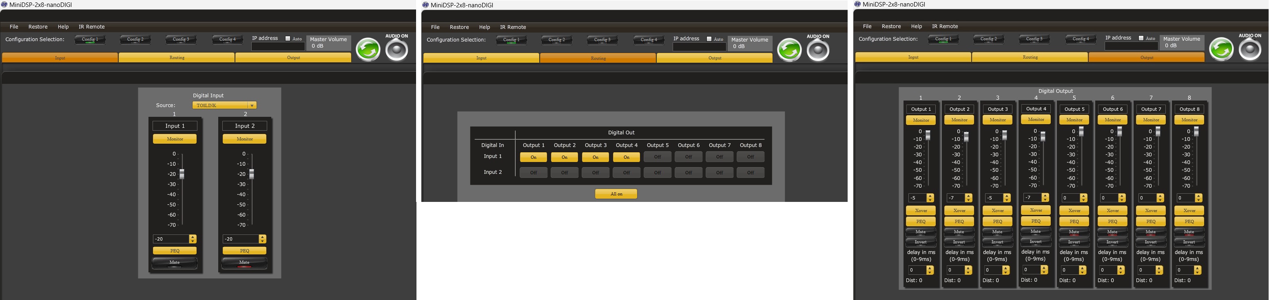Image resolution: width=1269 pixels, height=300 pixels.
Task: Click the MiniDSP app icon in the Digital Output window title bar
Action: coord(858,4)
